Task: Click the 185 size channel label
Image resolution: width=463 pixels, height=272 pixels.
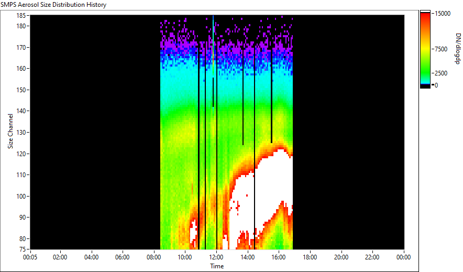Action: click(x=21, y=16)
